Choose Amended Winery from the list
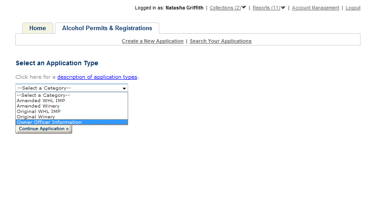This screenshot has width=374, height=216. [x=38, y=106]
